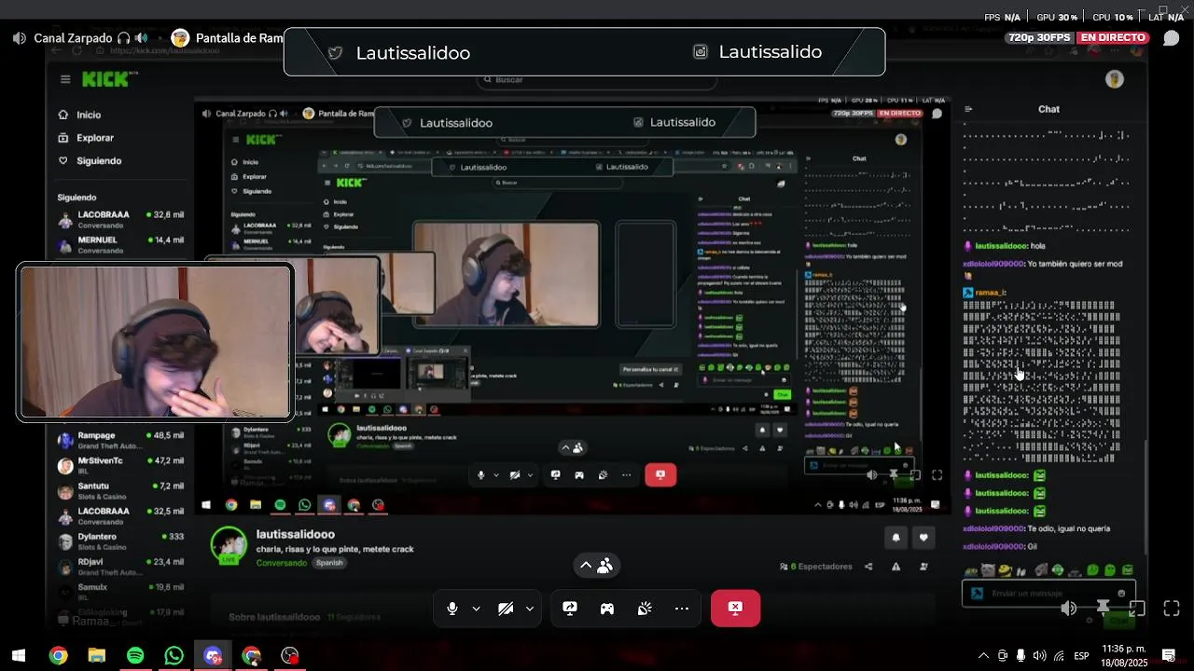Open LACOBRAAA 32,5 mil channel

(x=121, y=515)
